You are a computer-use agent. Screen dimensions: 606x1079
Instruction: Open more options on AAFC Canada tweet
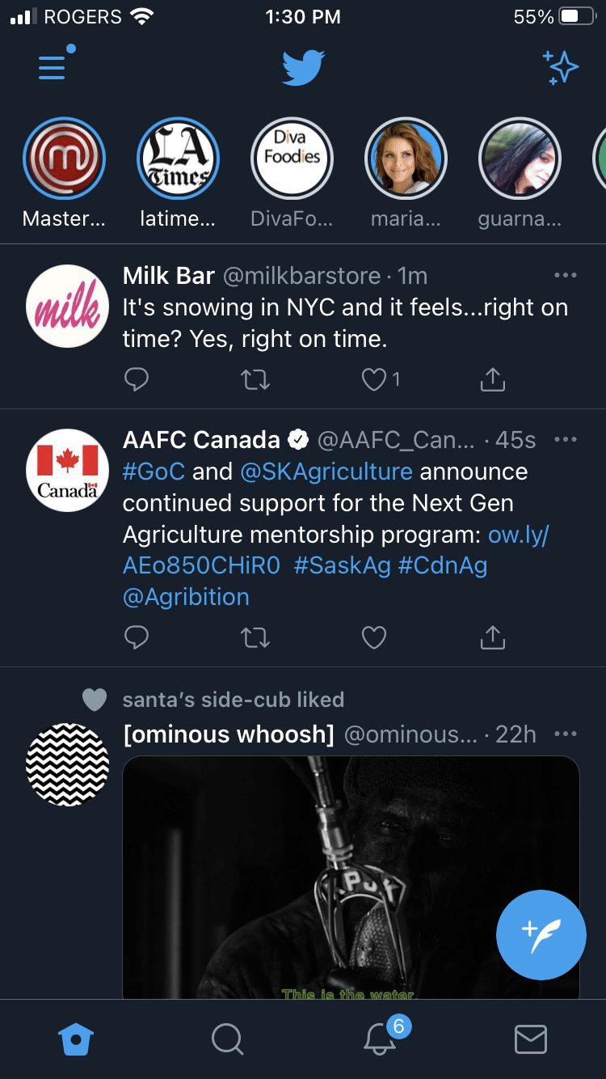pos(566,440)
